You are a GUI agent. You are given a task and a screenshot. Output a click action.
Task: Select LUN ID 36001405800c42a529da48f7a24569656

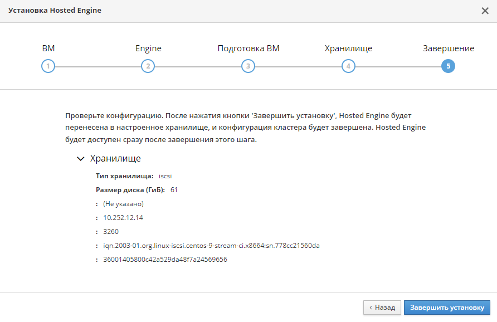click(165, 260)
